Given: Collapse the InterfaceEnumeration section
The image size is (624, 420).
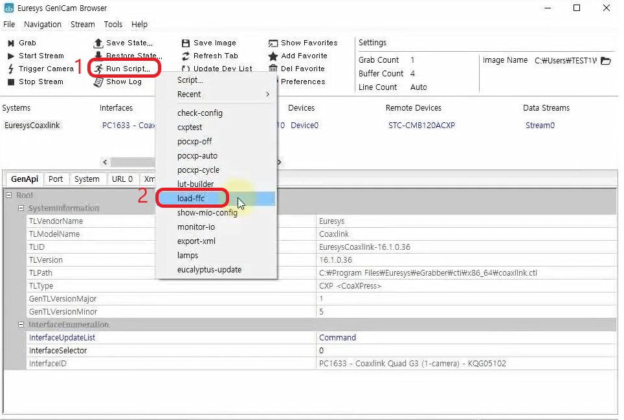Looking at the screenshot, I should pos(21,325).
